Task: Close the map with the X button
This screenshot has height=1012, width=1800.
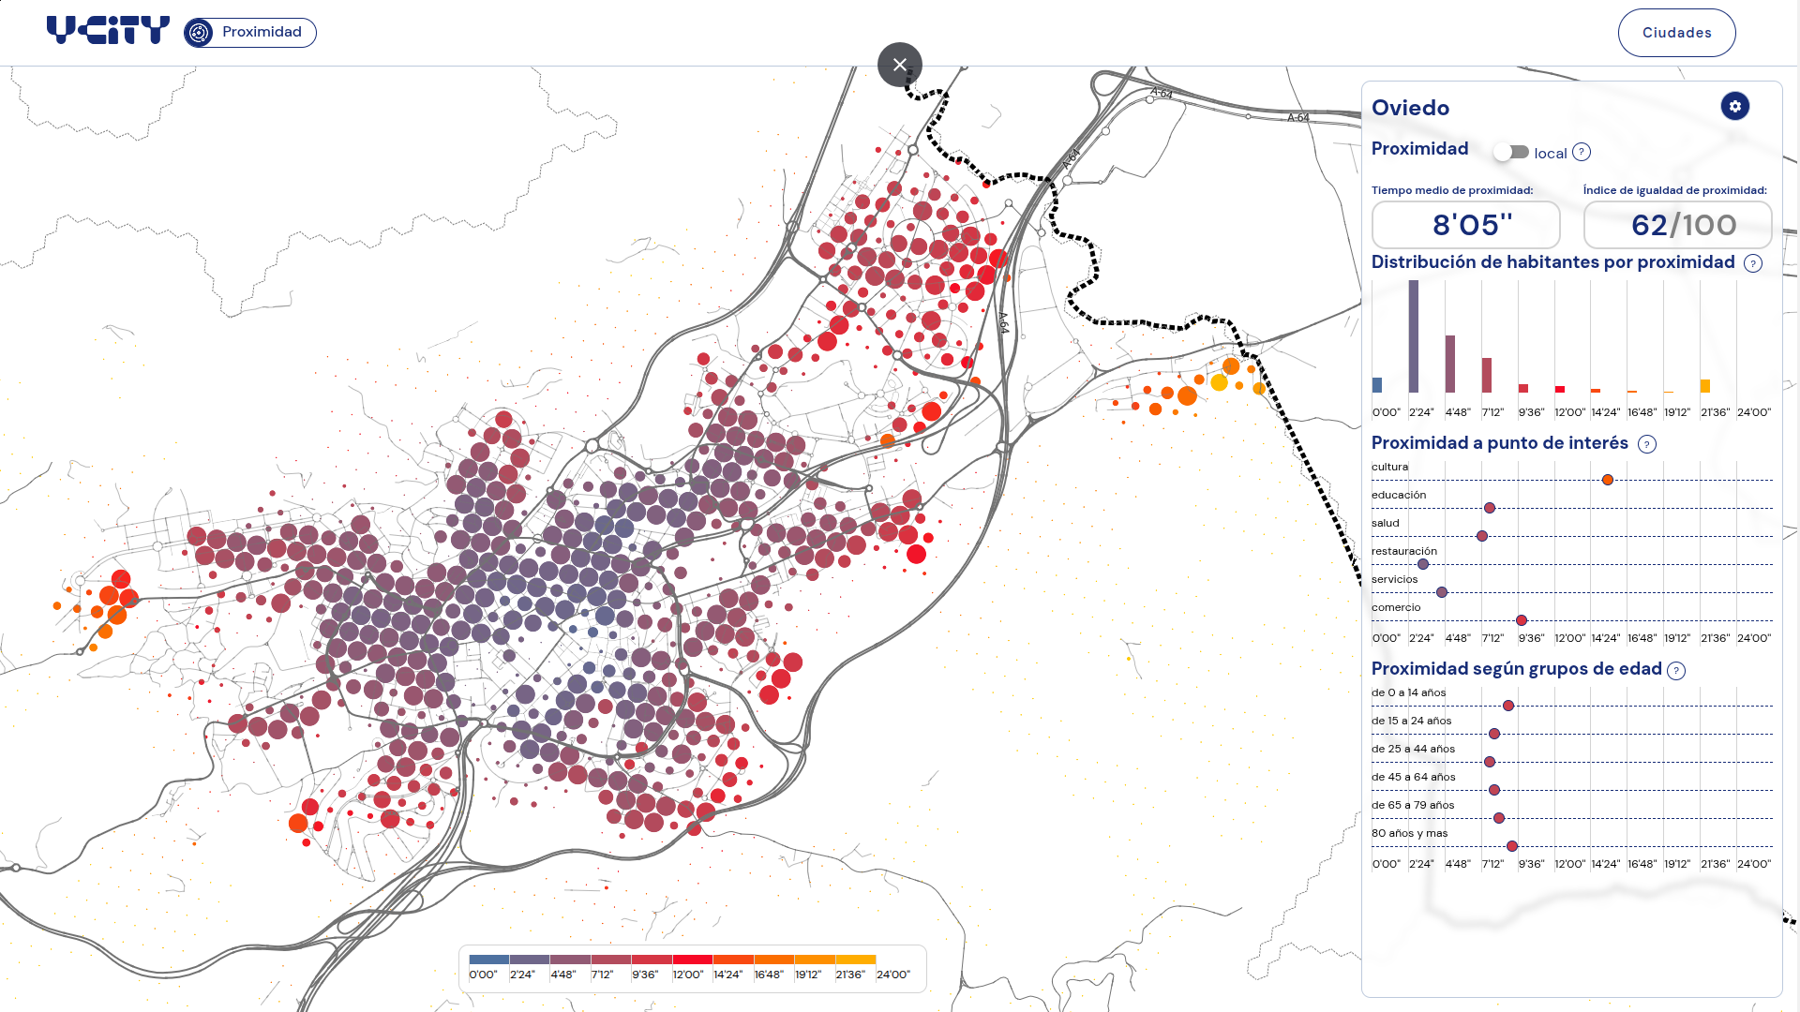Action: (900, 65)
